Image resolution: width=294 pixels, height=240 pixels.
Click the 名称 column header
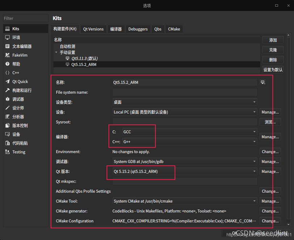pyautogui.click(x=157, y=40)
